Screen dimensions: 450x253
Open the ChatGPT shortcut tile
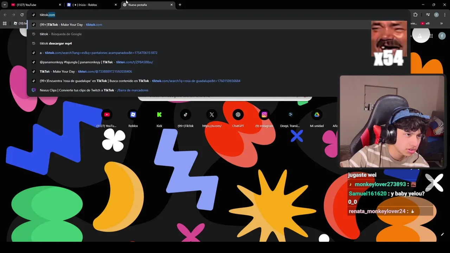(238, 118)
